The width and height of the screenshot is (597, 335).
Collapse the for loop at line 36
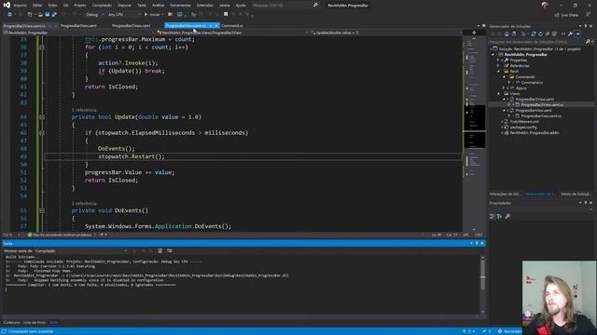tap(42, 47)
